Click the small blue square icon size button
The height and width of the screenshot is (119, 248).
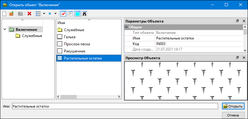(50, 14)
